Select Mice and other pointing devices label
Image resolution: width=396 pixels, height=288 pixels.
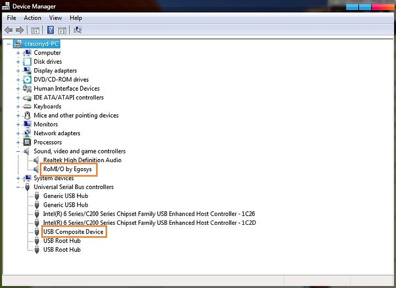76,115
